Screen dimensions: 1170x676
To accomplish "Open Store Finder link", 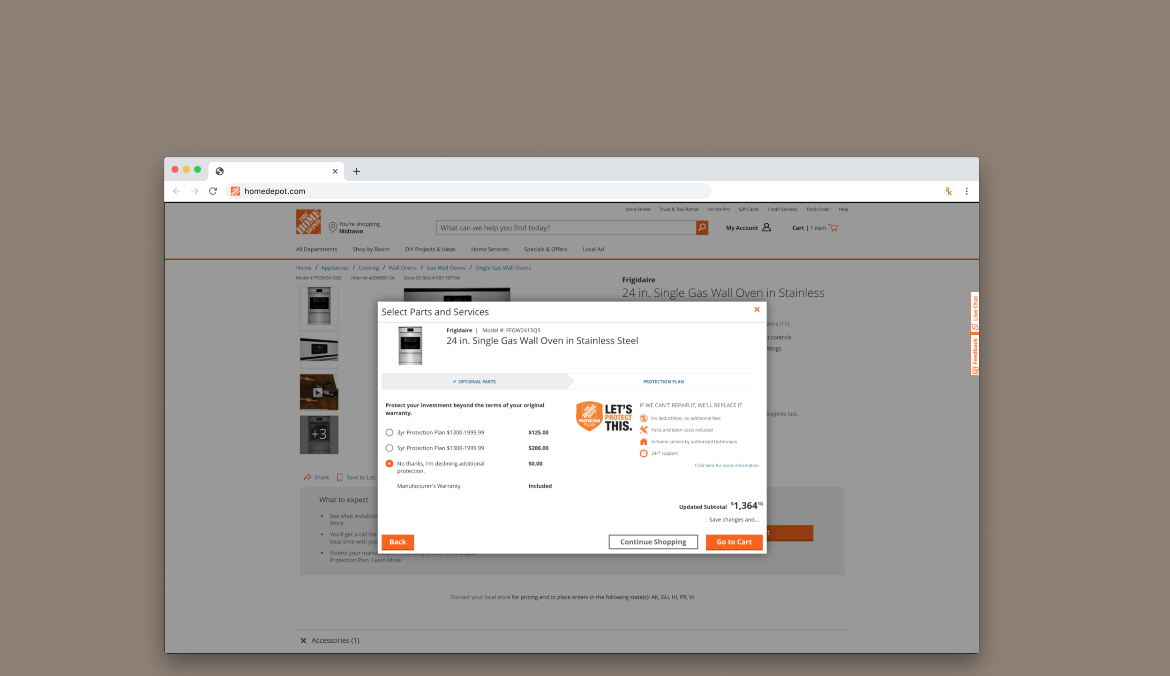I will click(638, 210).
